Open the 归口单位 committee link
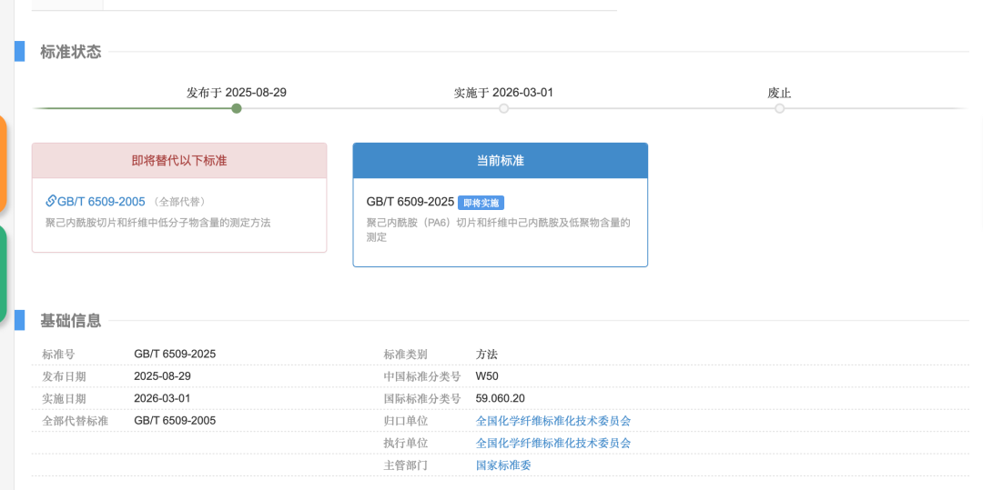983x490 pixels. (552, 421)
